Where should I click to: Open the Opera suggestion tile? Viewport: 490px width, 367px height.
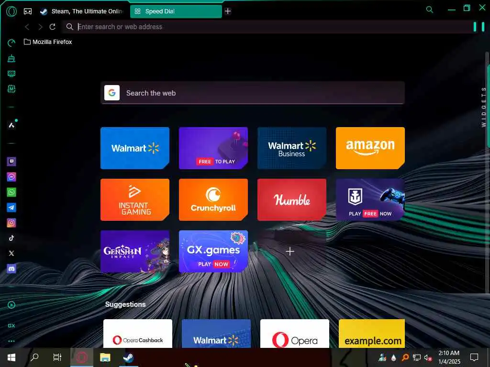295,334
